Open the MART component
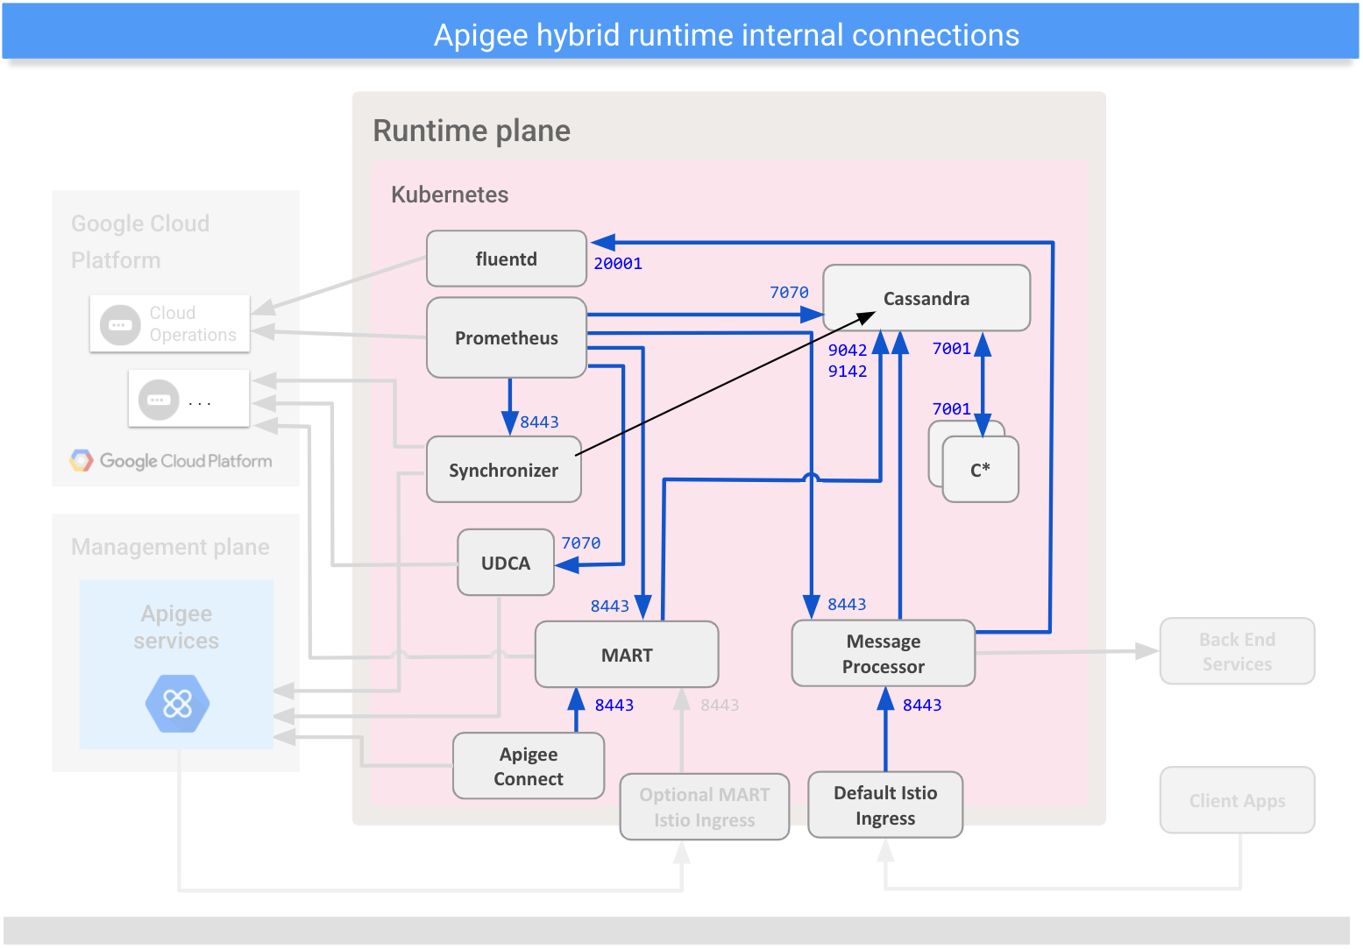This screenshot has width=1363, height=950. tap(627, 655)
